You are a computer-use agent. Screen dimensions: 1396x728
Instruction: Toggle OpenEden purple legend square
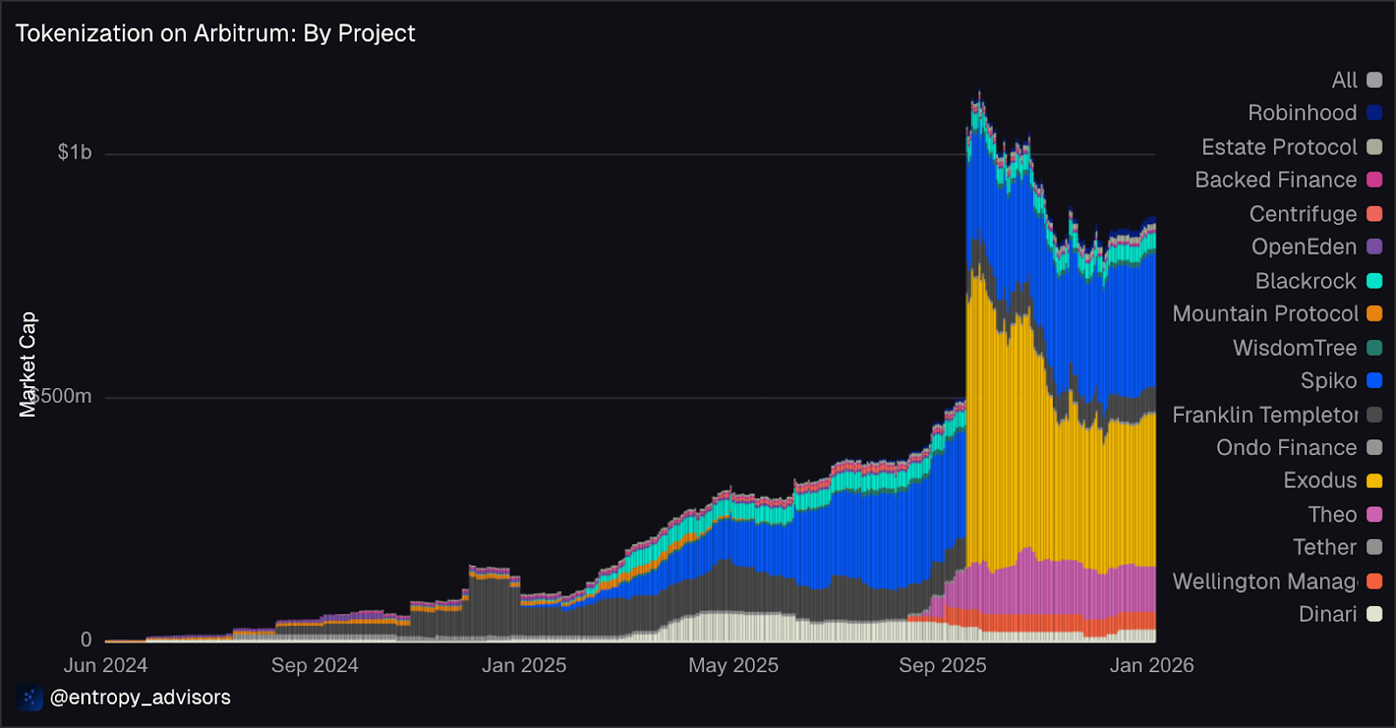point(1374,247)
